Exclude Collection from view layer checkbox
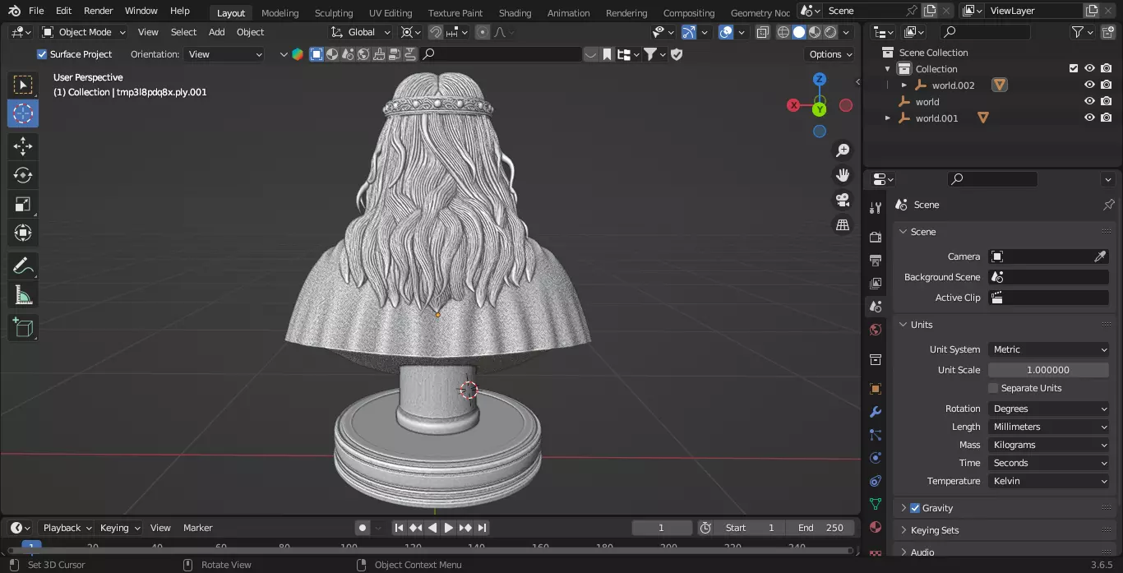The image size is (1123, 573). [x=1073, y=69]
